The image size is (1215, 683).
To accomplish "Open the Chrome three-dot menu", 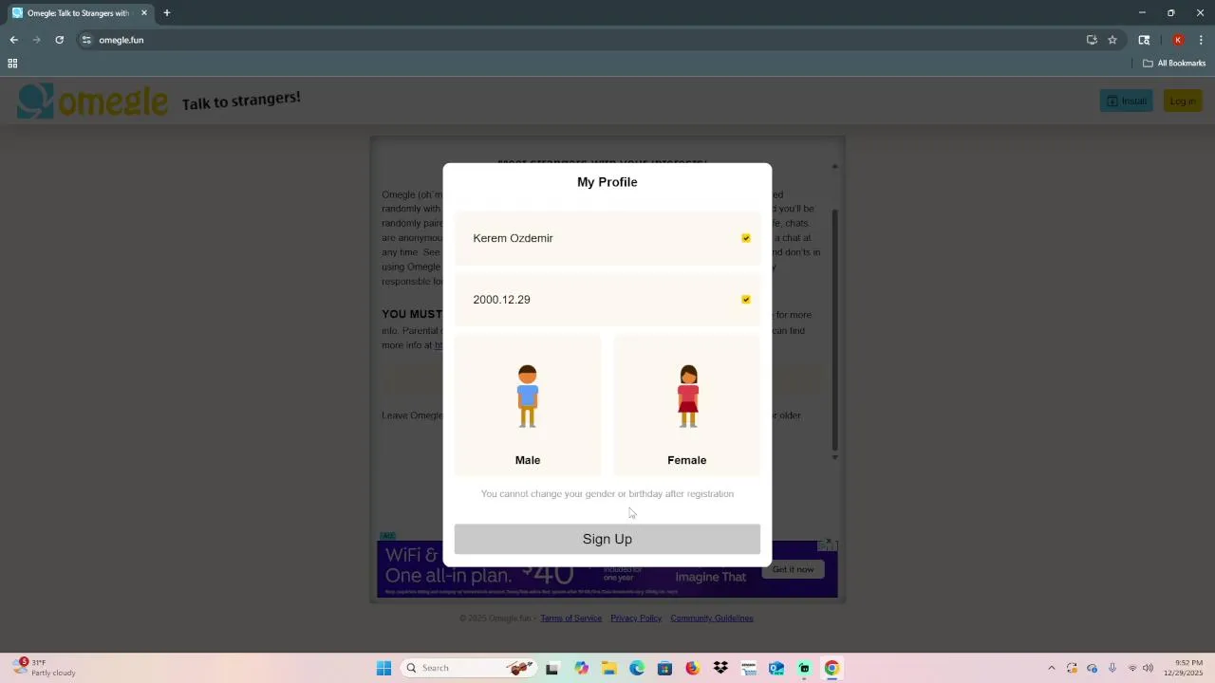I will coord(1201,40).
